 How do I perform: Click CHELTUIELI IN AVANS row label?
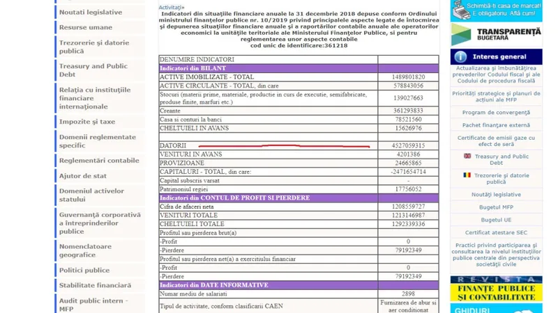pos(195,129)
